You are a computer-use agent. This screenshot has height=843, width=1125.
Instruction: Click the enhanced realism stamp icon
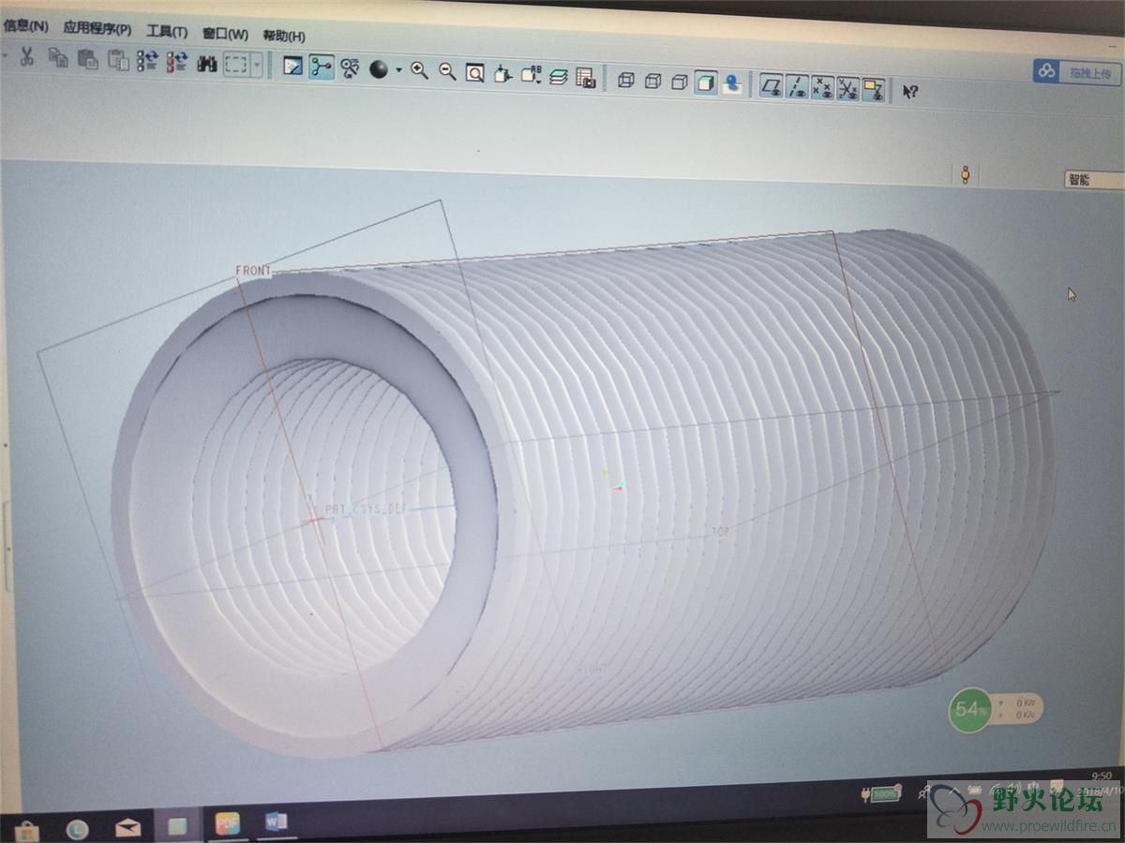732,84
